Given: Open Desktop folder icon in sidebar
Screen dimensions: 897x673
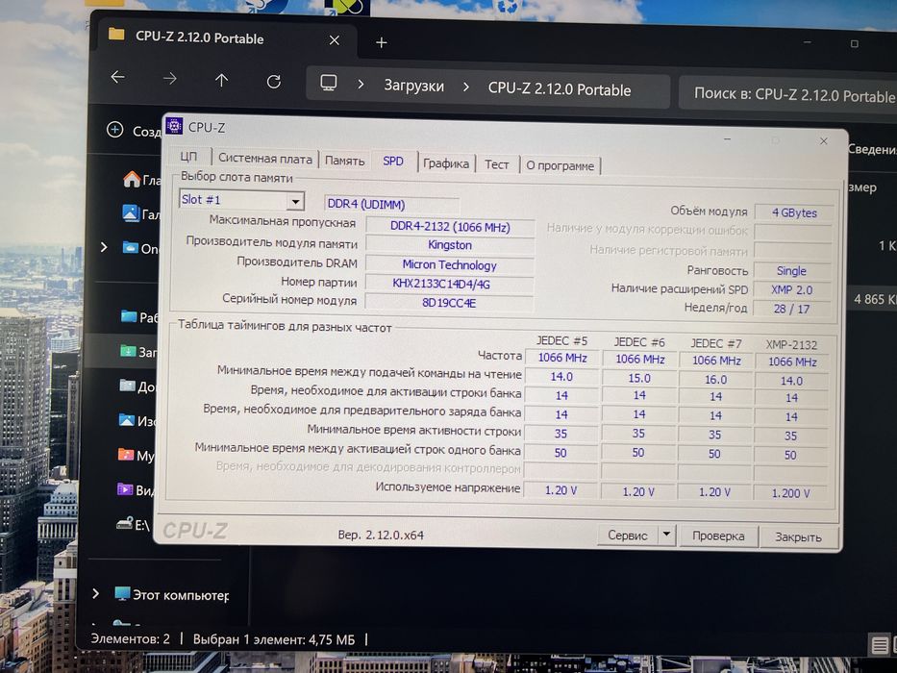Looking at the screenshot, I should point(129,316).
